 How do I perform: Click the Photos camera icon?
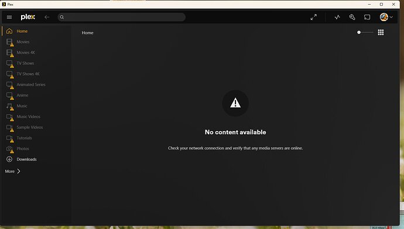(x=9, y=149)
